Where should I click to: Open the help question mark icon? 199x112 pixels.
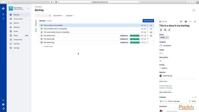tap(3, 105)
